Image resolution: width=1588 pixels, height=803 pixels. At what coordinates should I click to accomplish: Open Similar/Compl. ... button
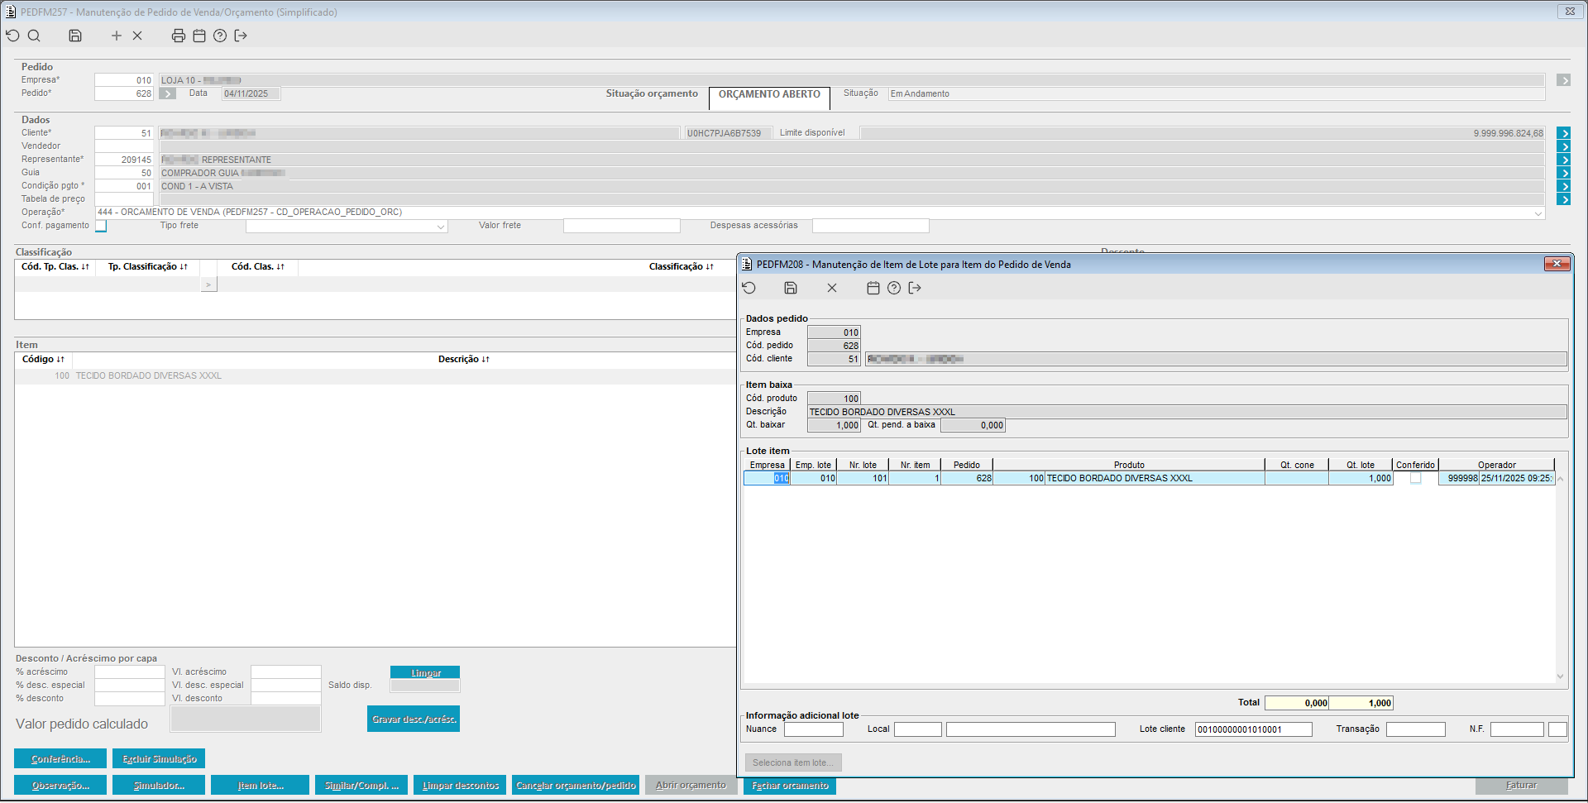coord(361,785)
